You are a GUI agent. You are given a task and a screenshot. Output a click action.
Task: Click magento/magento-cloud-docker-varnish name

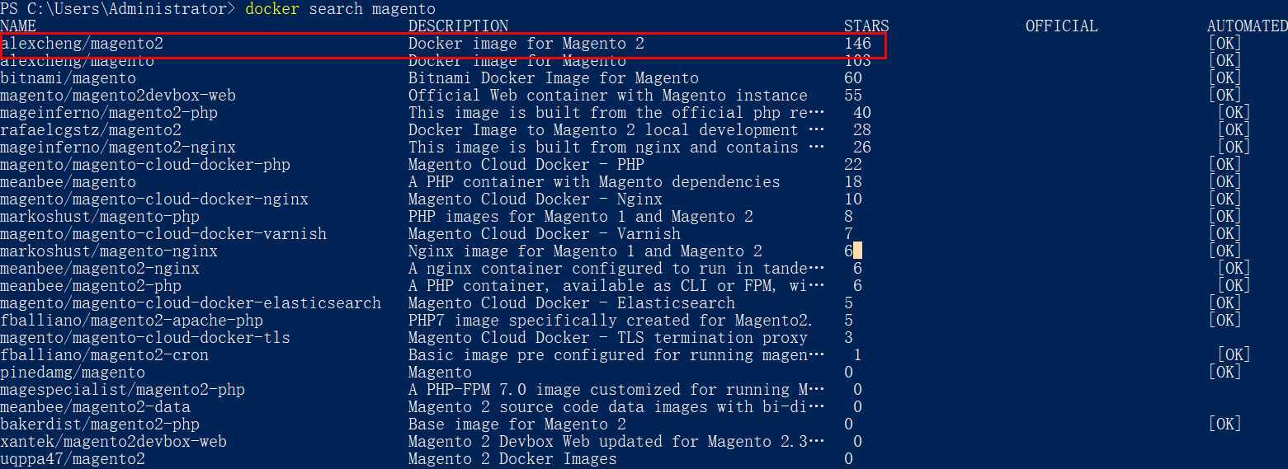coord(163,234)
